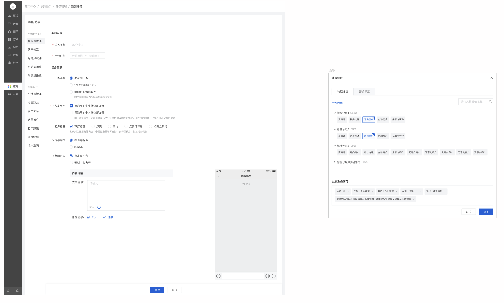Click the 任务名称 input field
The width and height of the screenshot is (504, 303).
pyautogui.click(x=87, y=45)
